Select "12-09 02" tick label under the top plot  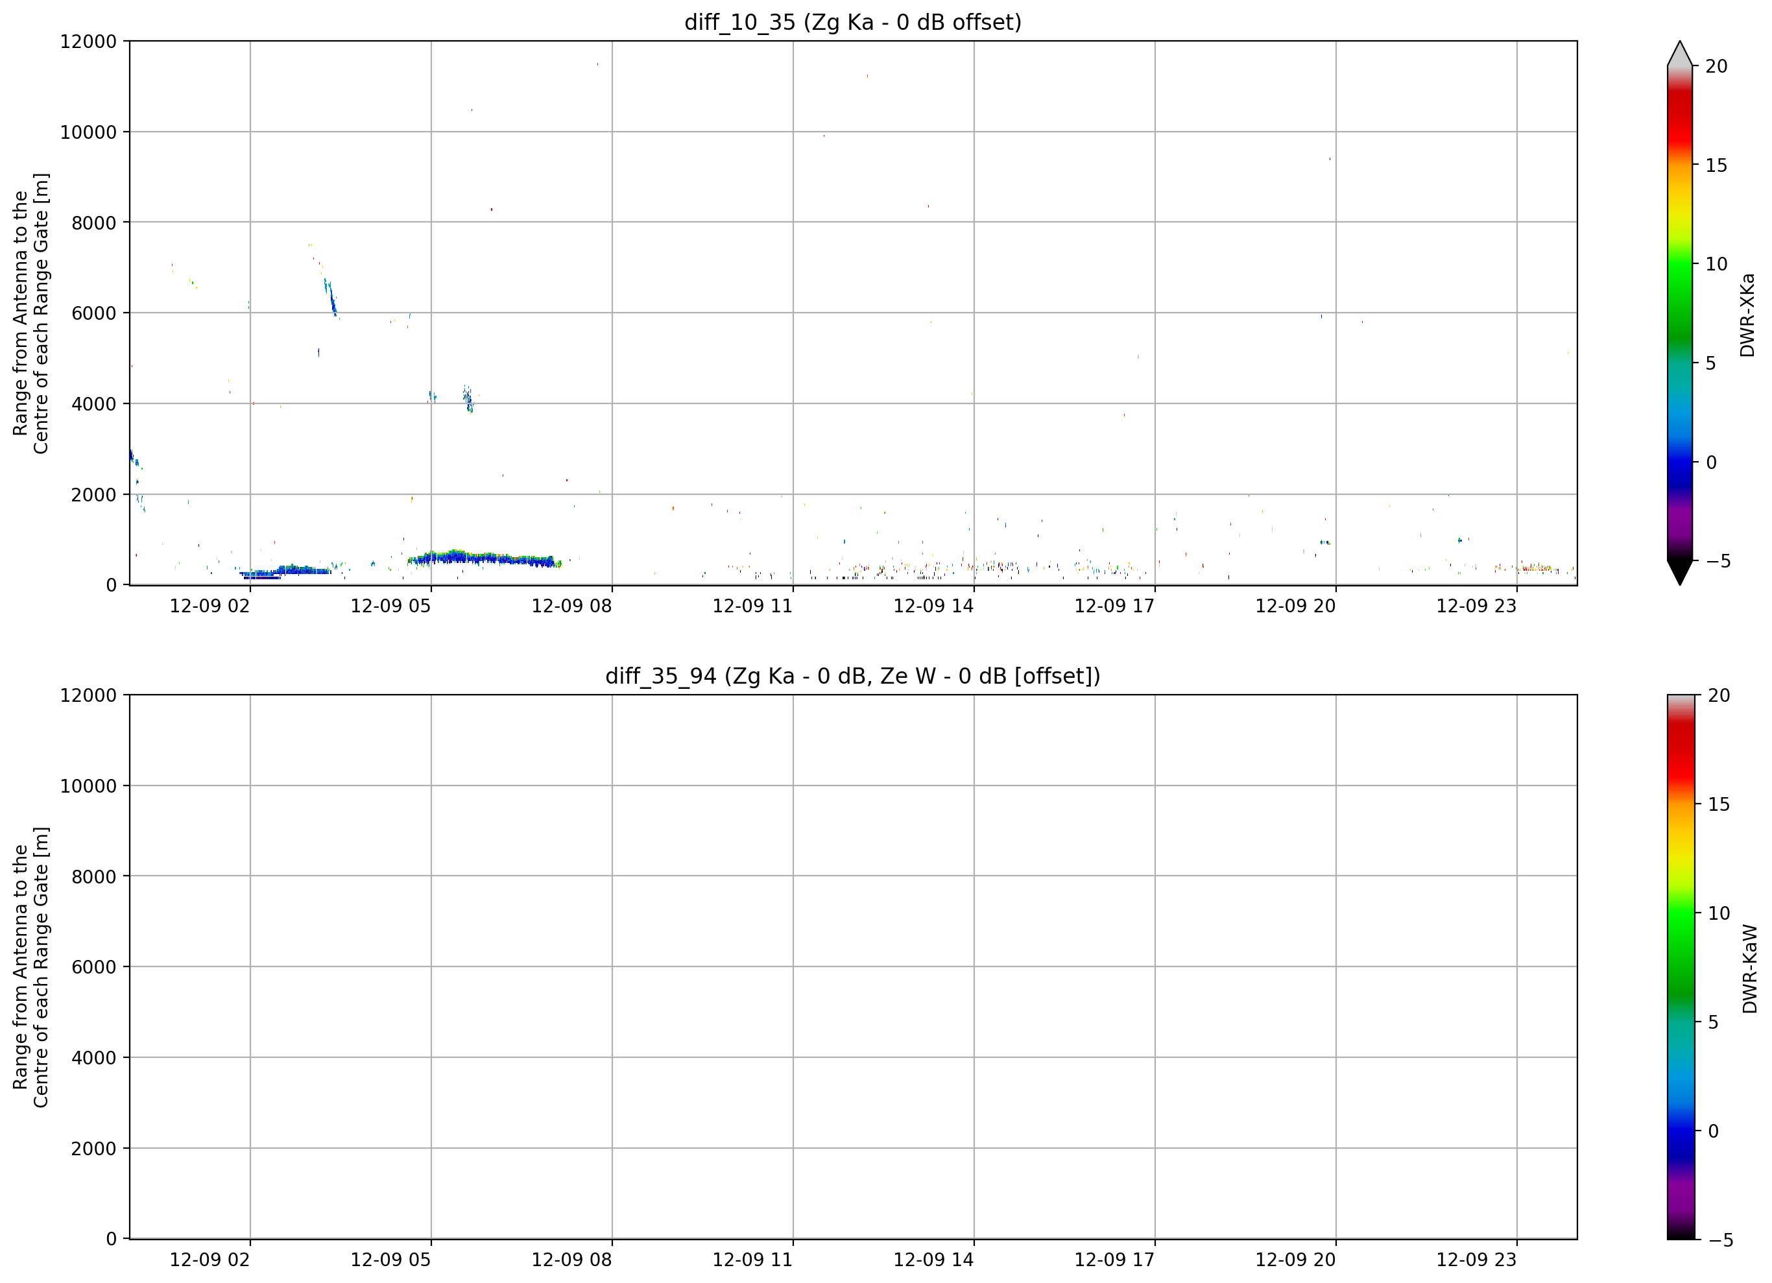pyautogui.click(x=210, y=606)
